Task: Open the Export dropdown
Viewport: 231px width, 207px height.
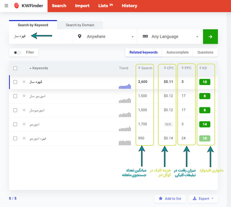Action: (203, 198)
